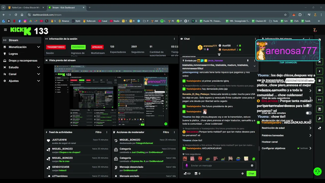
Task: Click the APAGADO multistream badge
Action: click(97, 47)
